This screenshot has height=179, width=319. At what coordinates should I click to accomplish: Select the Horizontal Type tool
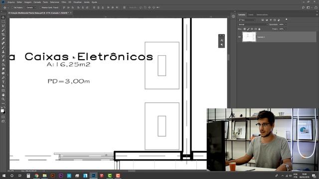click(3, 82)
